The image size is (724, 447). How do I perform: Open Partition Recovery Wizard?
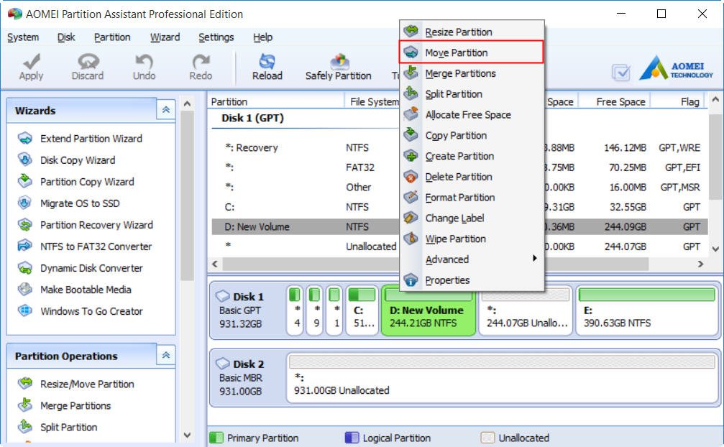click(x=96, y=225)
